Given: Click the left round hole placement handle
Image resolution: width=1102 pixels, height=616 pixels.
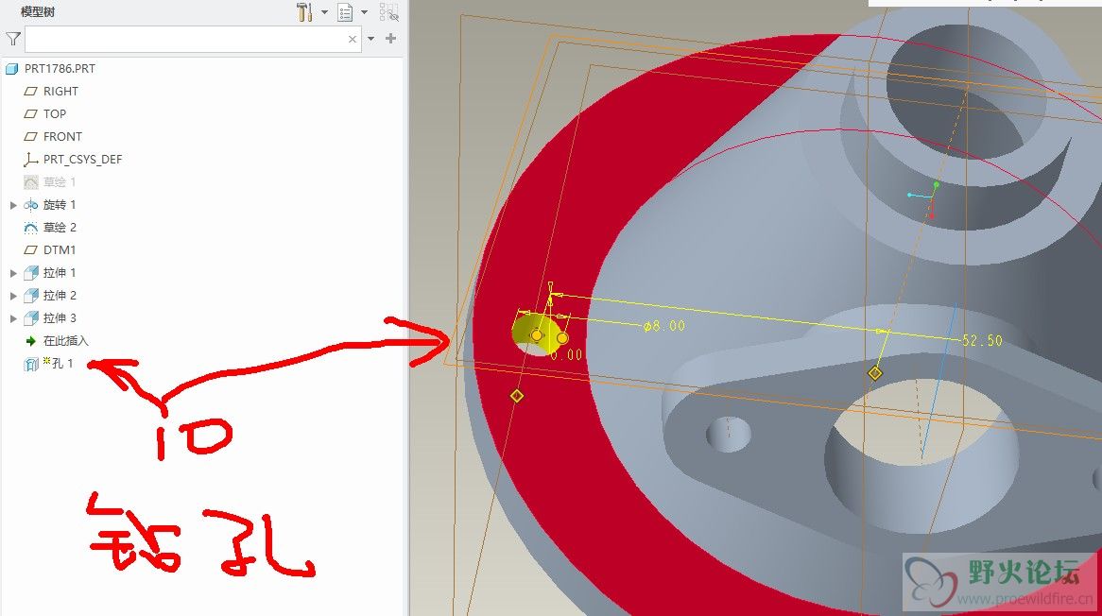Looking at the screenshot, I should click(536, 335).
